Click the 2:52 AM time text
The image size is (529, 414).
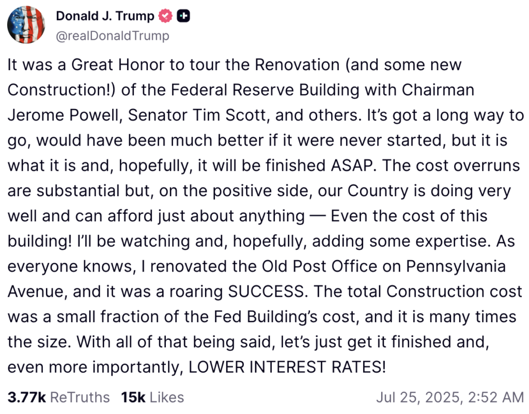click(496, 397)
